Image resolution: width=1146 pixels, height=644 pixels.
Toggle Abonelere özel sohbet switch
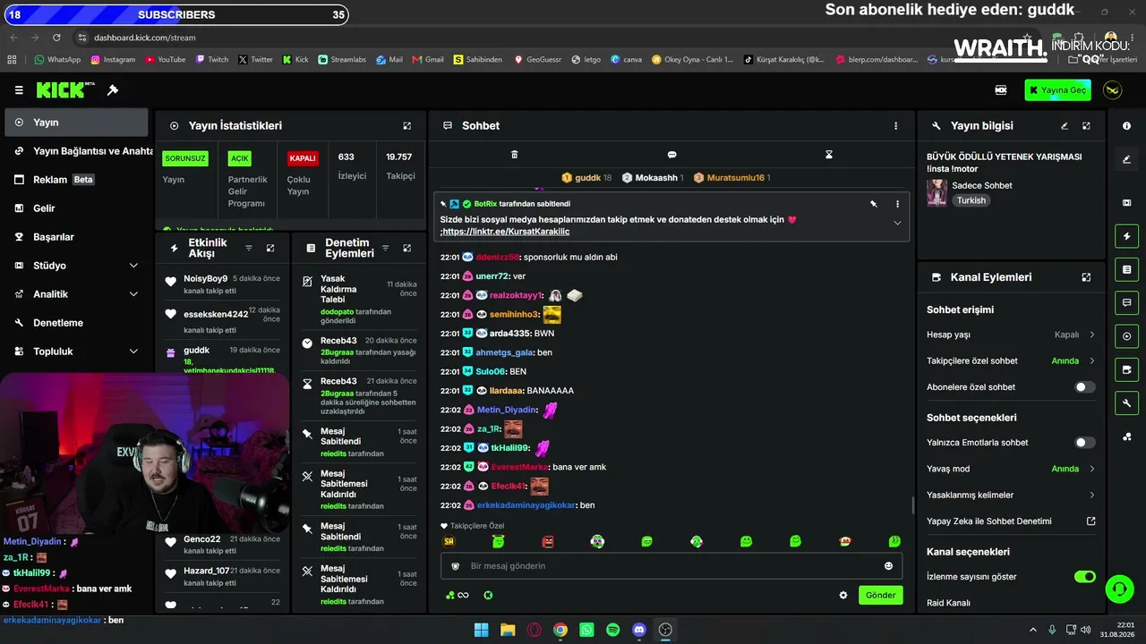point(1084,387)
